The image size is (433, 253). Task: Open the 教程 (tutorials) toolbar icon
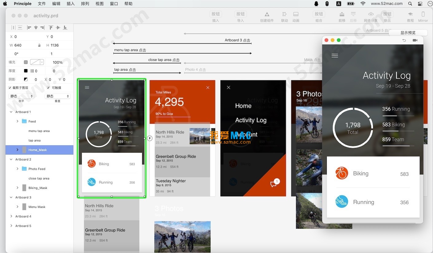(x=410, y=14)
